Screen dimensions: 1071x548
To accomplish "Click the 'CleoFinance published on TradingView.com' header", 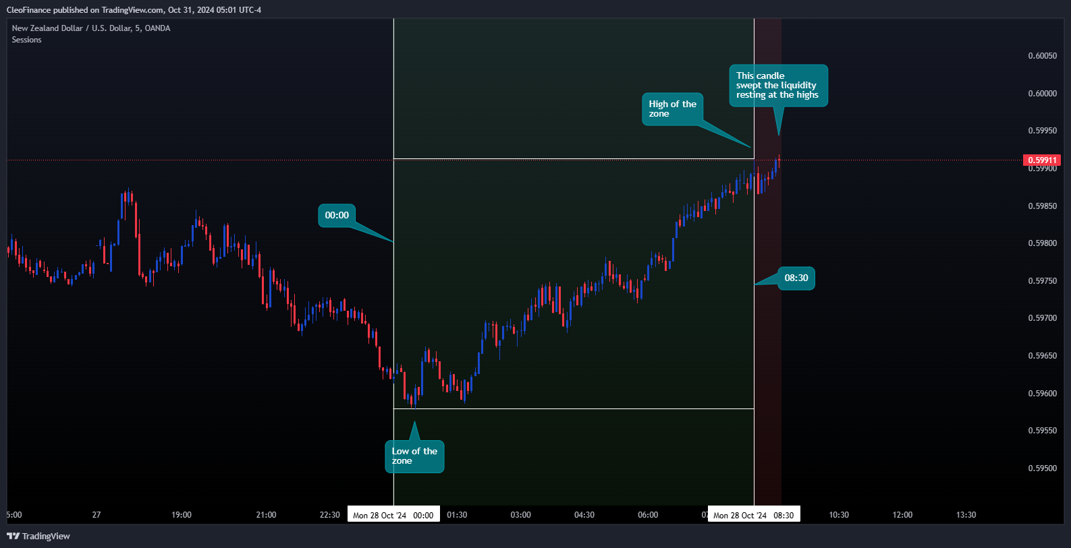I will (134, 10).
